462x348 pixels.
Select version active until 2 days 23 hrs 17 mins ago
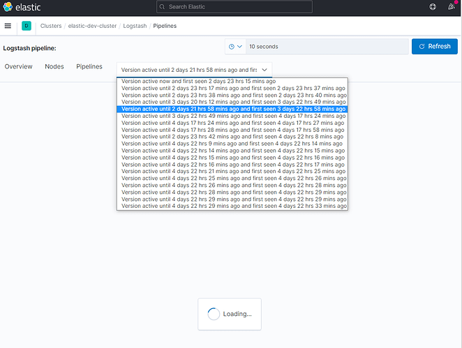coord(232,89)
